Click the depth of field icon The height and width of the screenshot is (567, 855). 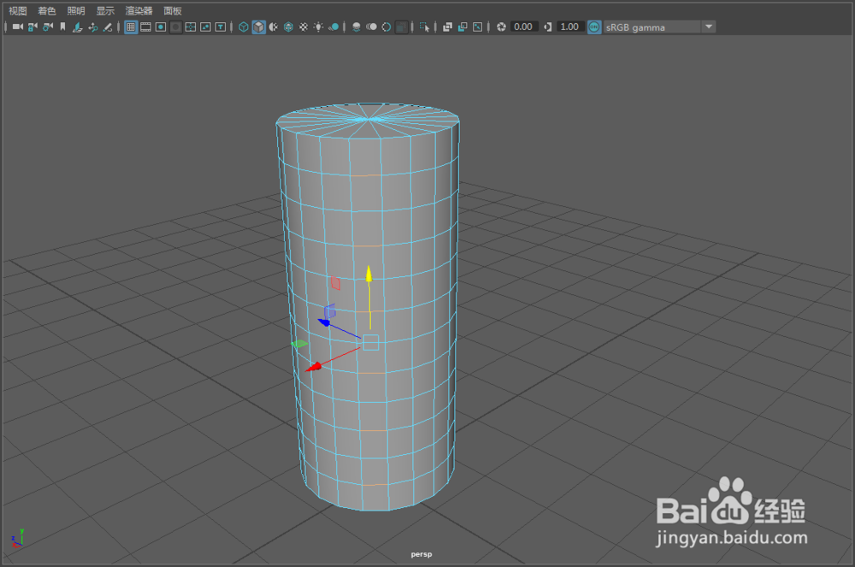[x=401, y=27]
